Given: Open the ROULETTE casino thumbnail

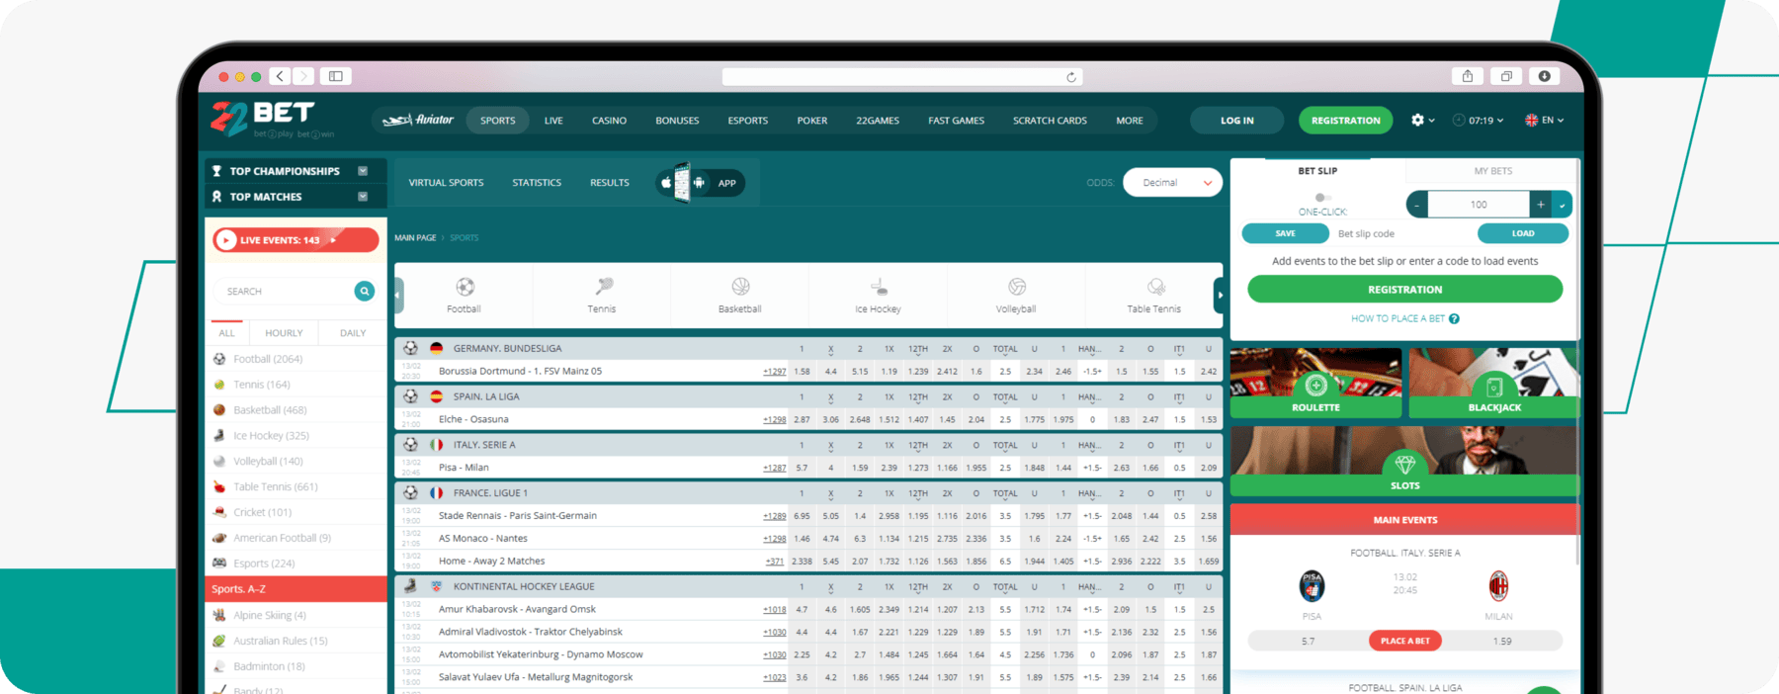Looking at the screenshot, I should 1315,382.
